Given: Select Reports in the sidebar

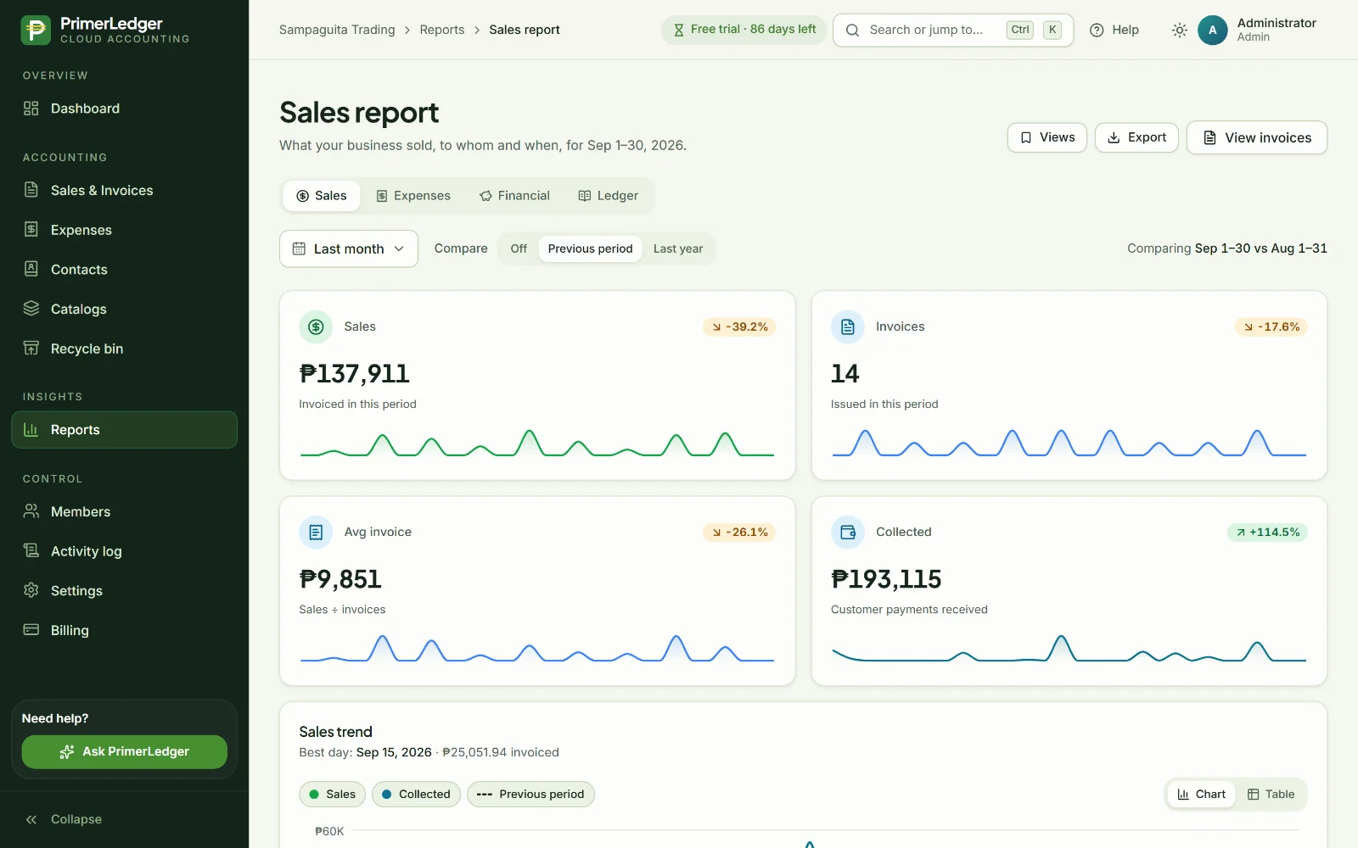Looking at the screenshot, I should (124, 430).
